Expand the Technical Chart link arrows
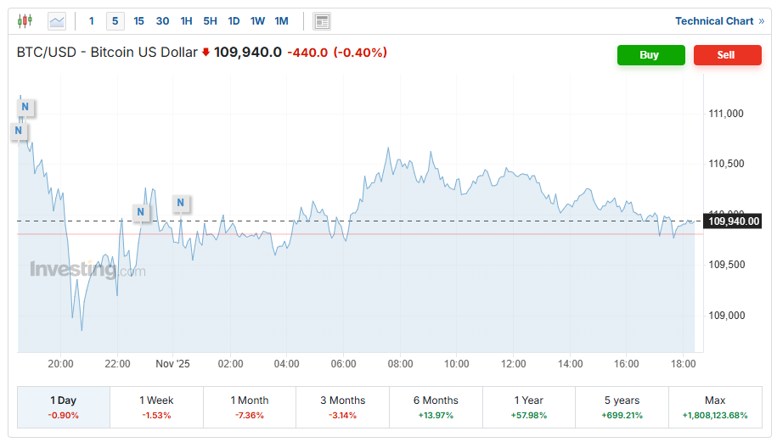This screenshot has height=448, width=777. point(761,21)
